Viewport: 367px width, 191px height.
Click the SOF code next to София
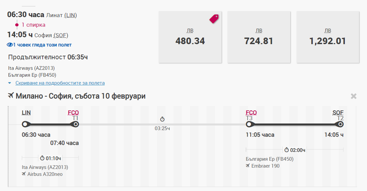(x=61, y=35)
